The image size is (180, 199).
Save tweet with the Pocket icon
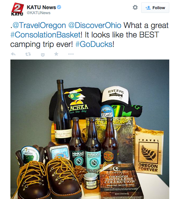43,55
